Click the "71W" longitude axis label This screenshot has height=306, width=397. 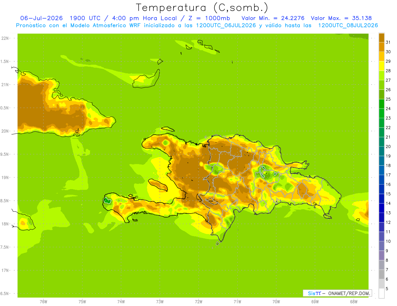pos(237,302)
